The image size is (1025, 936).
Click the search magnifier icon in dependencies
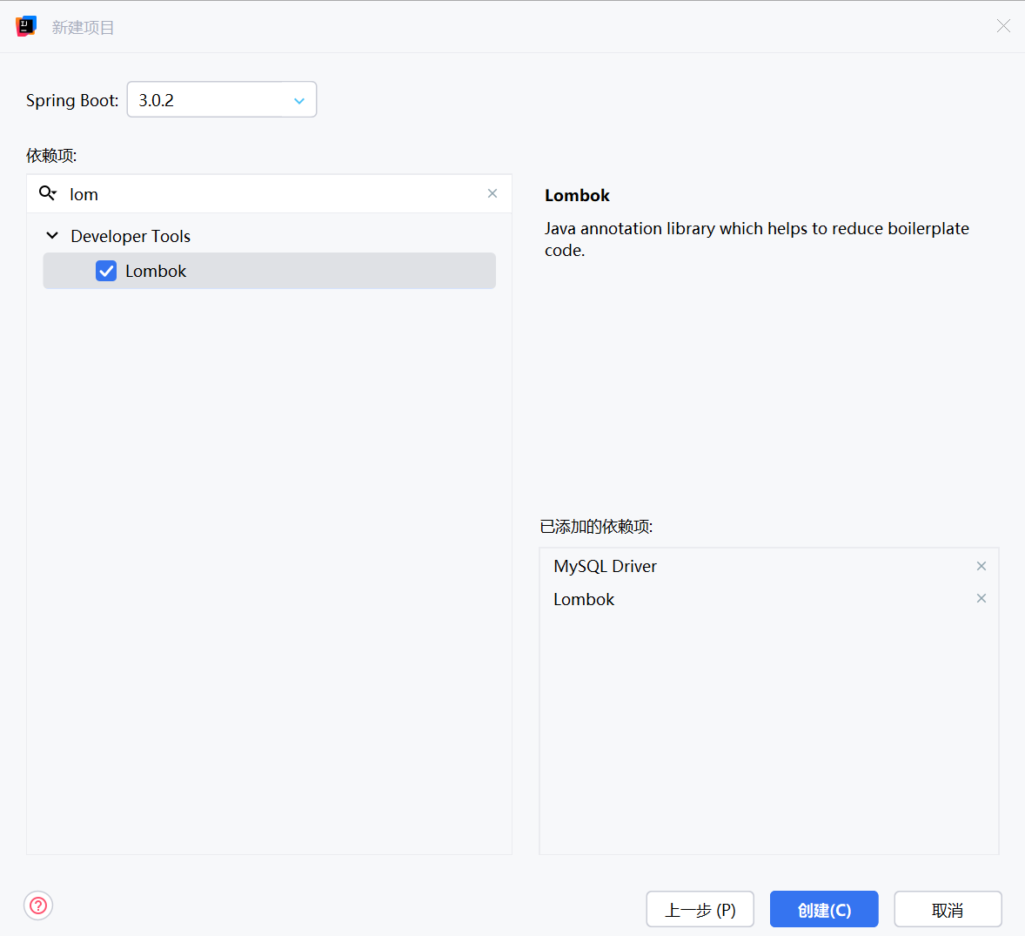tap(47, 193)
